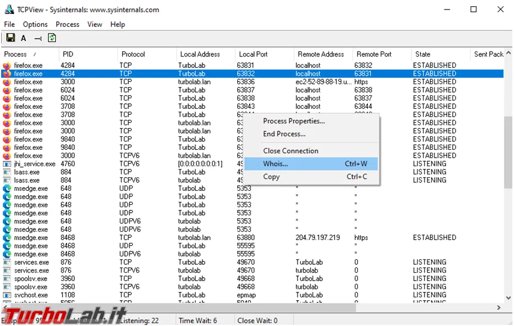Click the svchost.exe process name with PID 1108
The width and height of the screenshot is (514, 326).
(31, 295)
